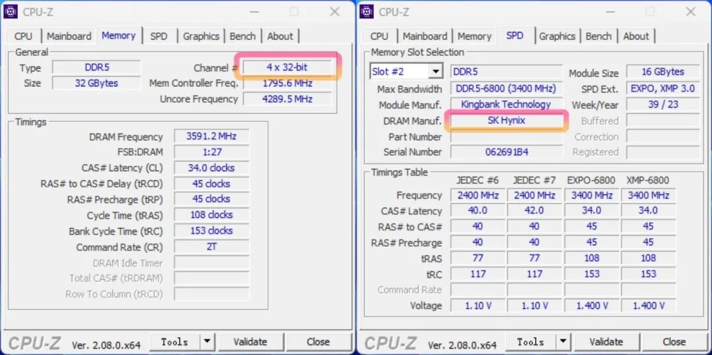Click the 1.400 V Voltage cell under EXPO-6800
712x355 pixels.
[591, 306]
